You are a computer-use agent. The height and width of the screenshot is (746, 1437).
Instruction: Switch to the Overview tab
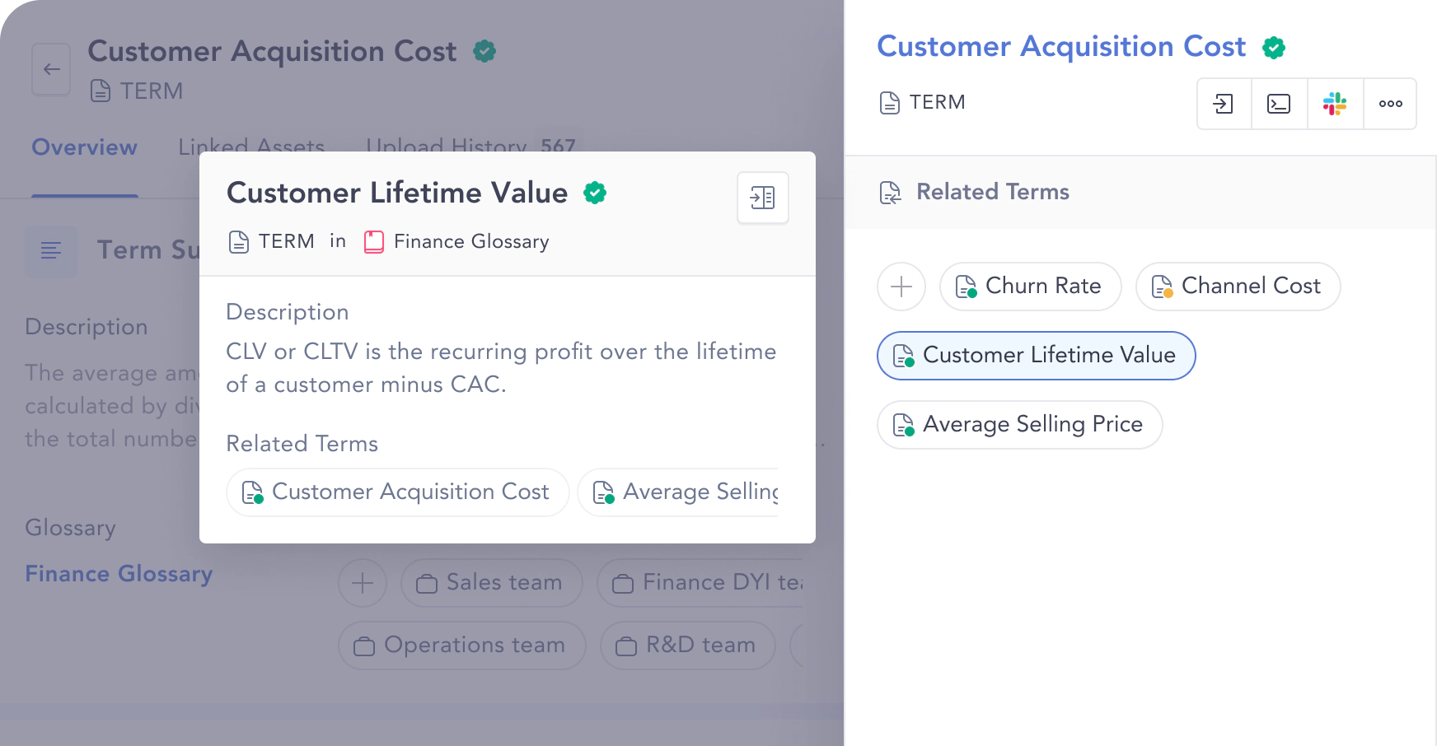(x=84, y=147)
